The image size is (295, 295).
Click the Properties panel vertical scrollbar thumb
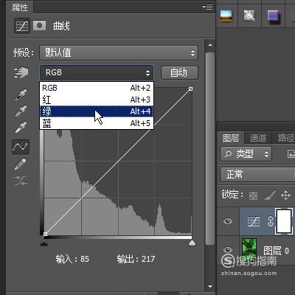(210, 148)
